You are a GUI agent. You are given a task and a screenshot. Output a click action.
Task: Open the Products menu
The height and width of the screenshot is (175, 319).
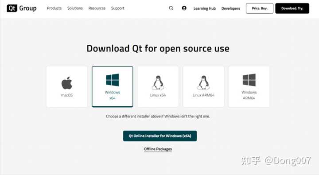point(54,8)
